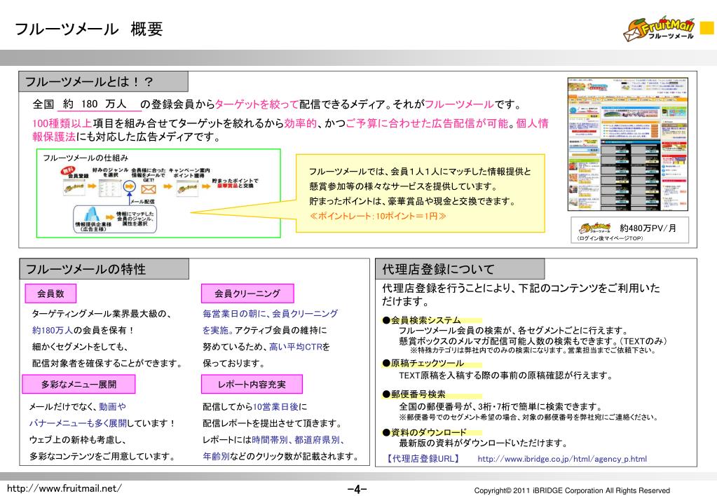717x496 pixels.
Task: Click the (ログイン後マイページTOP) caption
Action: point(609,238)
